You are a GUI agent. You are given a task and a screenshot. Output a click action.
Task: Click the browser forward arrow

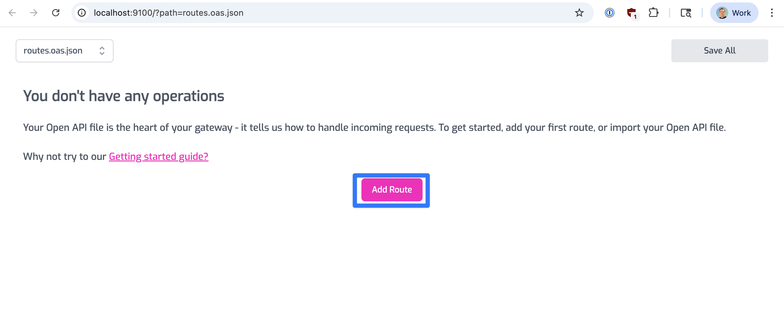[x=34, y=13]
